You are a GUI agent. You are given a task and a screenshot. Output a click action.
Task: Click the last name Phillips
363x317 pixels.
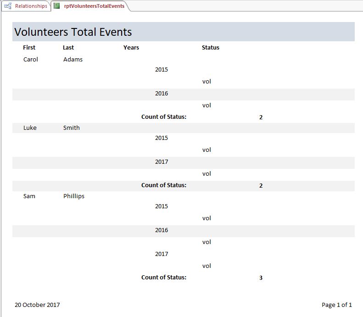click(74, 196)
